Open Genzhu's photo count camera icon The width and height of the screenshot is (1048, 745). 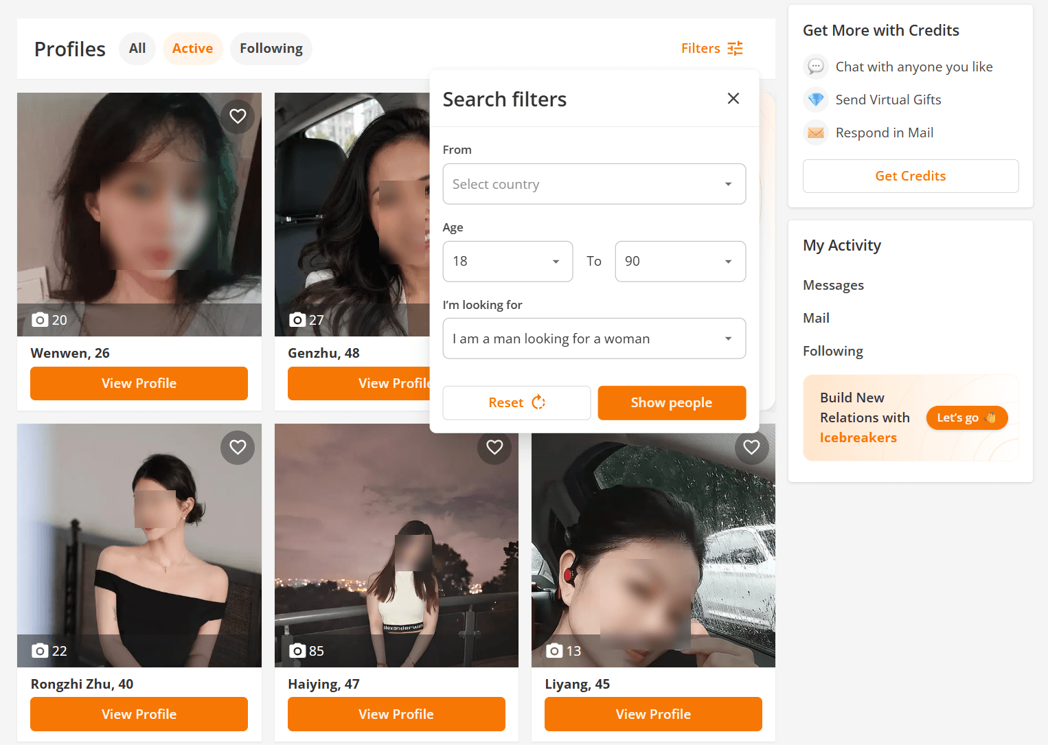(x=297, y=319)
